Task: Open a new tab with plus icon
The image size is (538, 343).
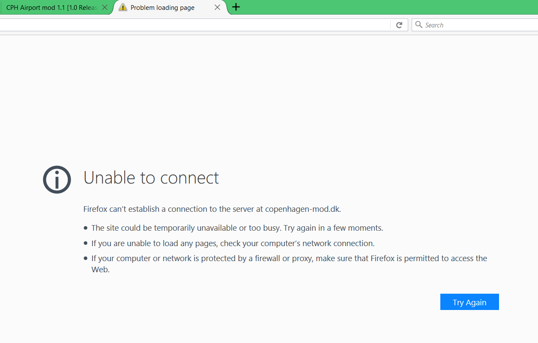Action: click(236, 7)
